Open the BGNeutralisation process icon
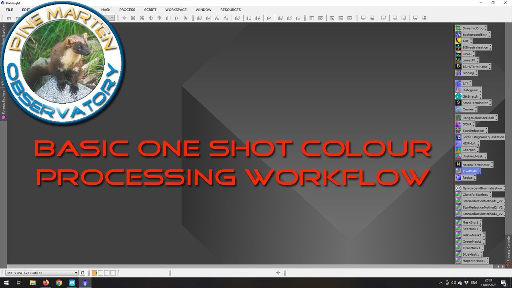Image resolution: width=512 pixels, height=288 pixels. click(x=473, y=48)
